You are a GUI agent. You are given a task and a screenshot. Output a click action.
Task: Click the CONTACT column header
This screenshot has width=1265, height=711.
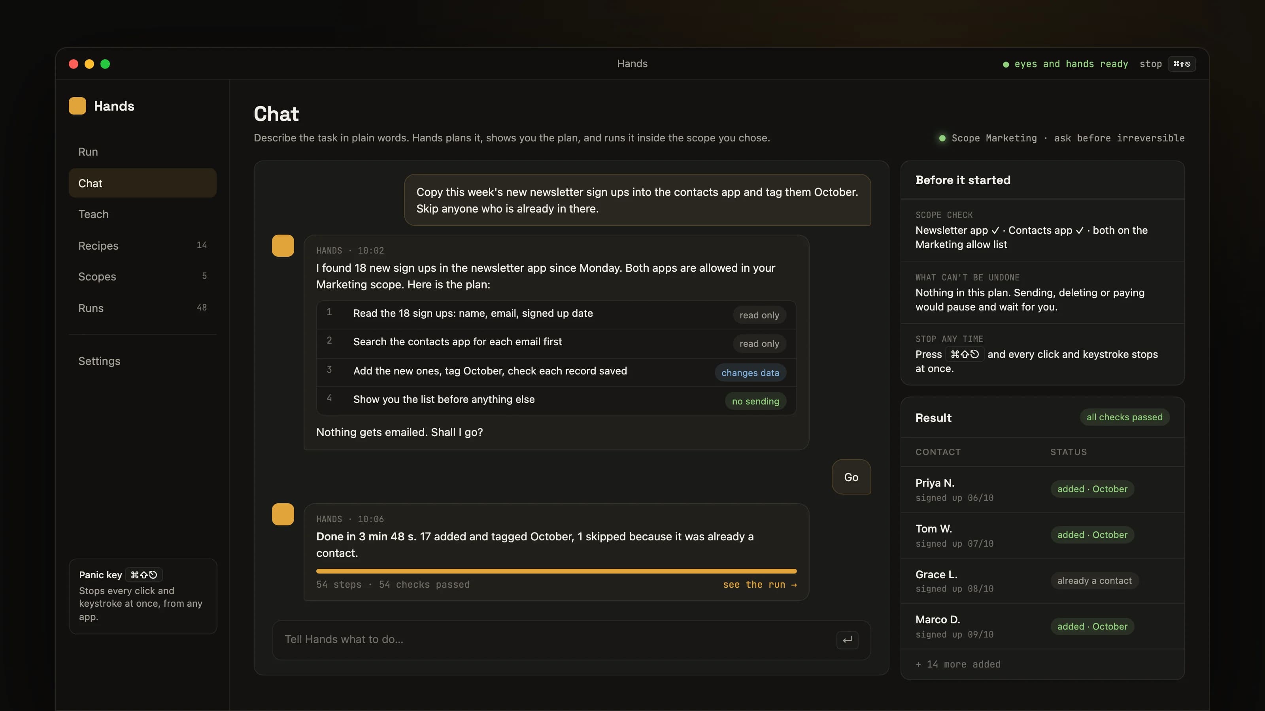[938, 452]
